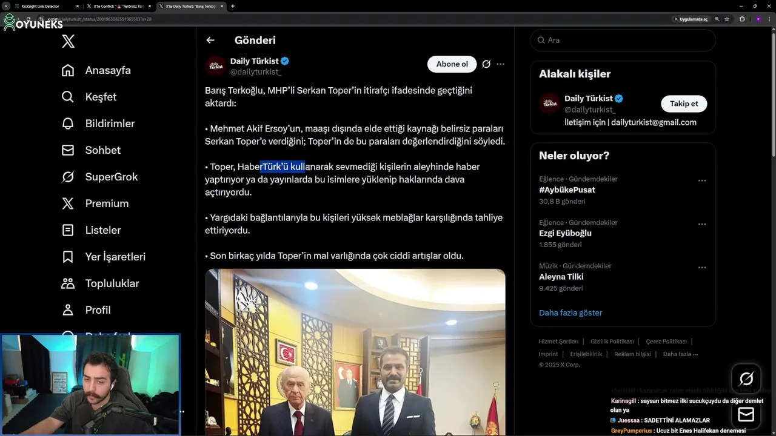The width and height of the screenshot is (776, 436).
Task: Open Imprint footer link
Action: (x=548, y=354)
